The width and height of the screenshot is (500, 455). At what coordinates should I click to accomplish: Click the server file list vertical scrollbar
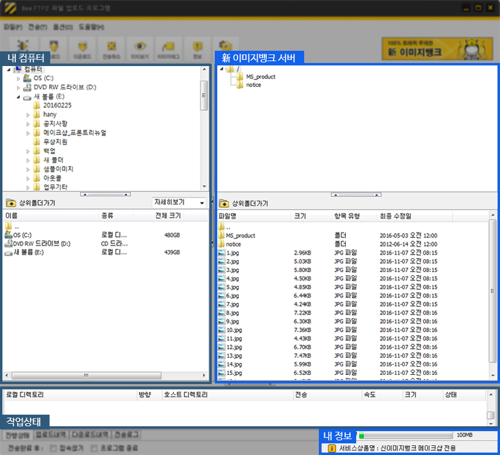coord(493,295)
